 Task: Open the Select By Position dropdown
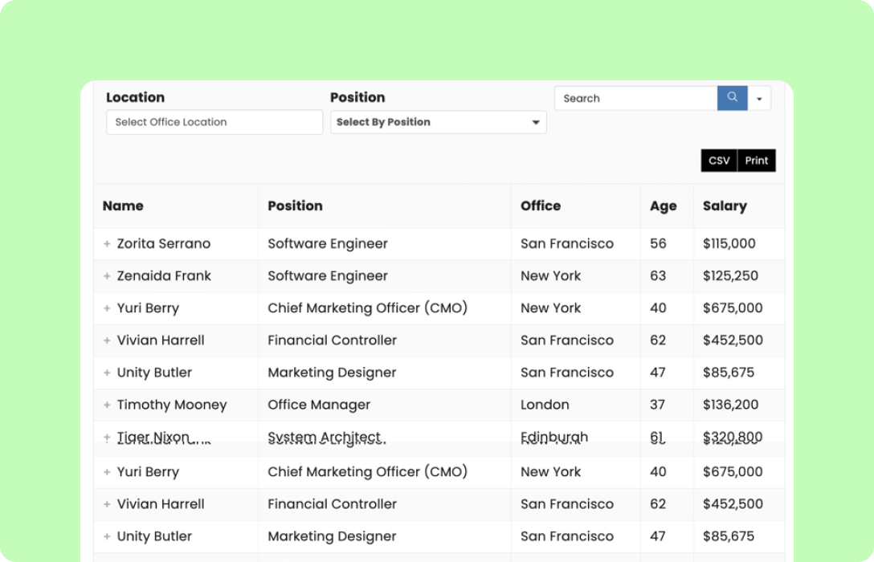click(438, 122)
